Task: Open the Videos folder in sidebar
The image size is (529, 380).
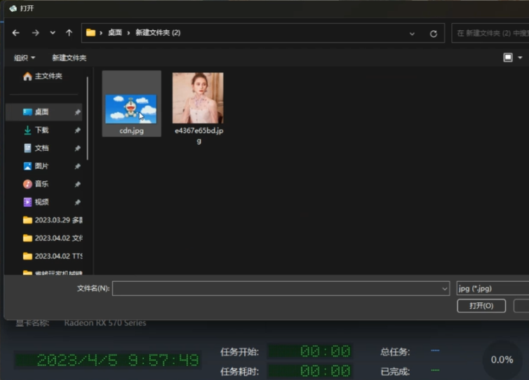Action: click(41, 202)
